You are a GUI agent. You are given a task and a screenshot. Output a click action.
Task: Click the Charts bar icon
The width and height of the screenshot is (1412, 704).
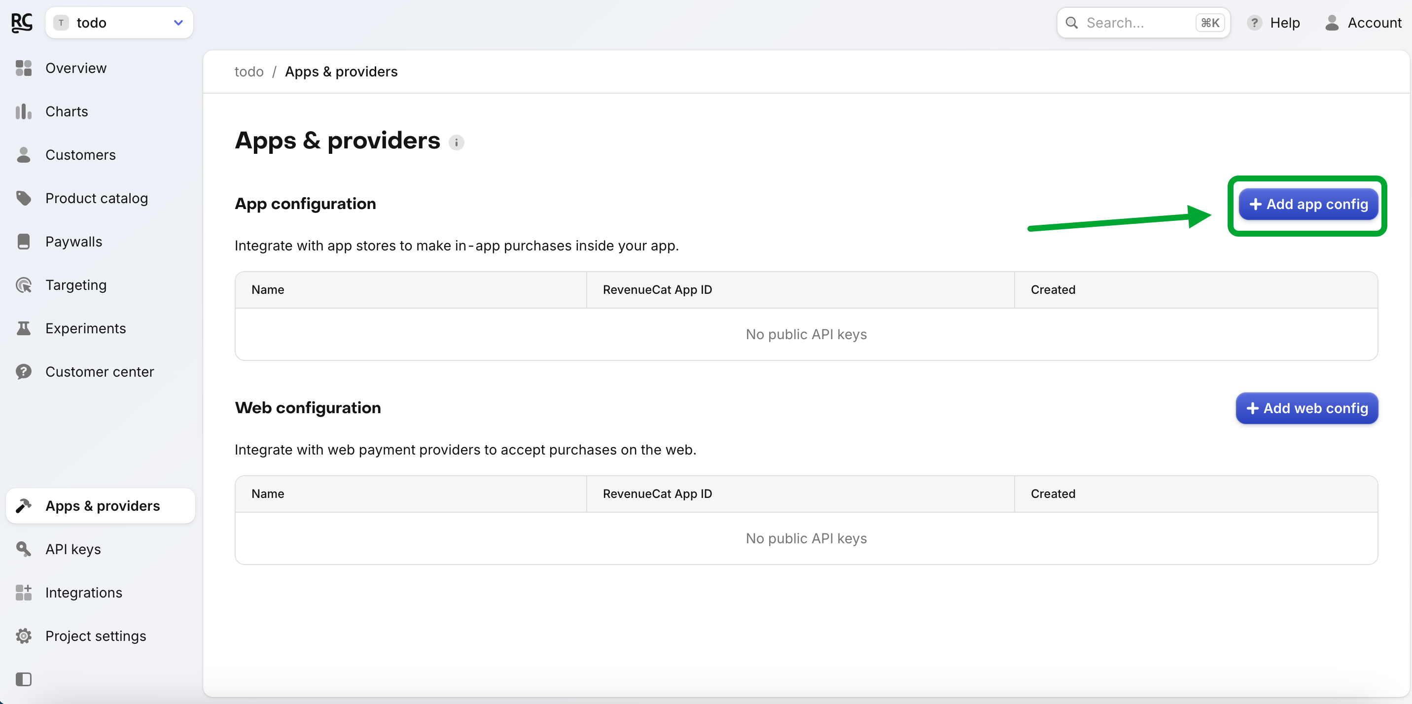pyautogui.click(x=24, y=111)
